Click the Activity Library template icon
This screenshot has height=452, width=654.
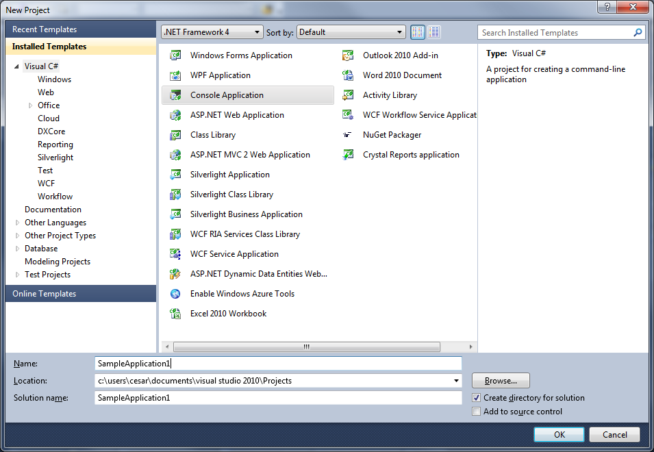point(348,95)
